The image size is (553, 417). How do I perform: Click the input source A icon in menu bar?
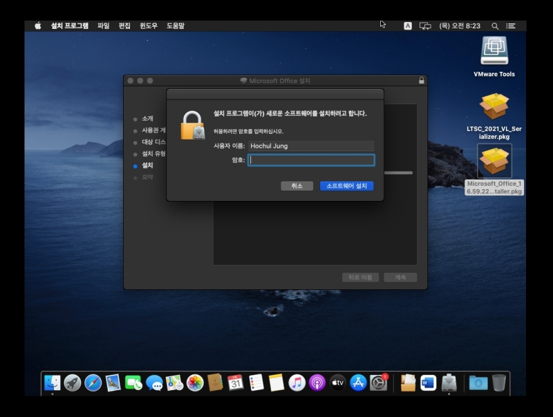click(x=408, y=26)
